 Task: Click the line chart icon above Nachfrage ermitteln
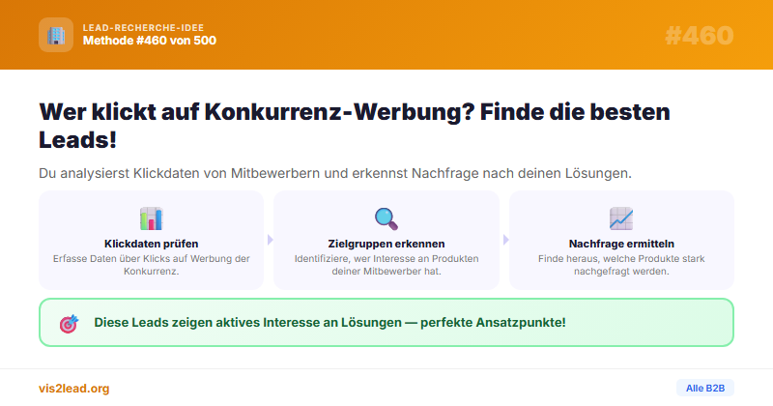click(x=621, y=218)
